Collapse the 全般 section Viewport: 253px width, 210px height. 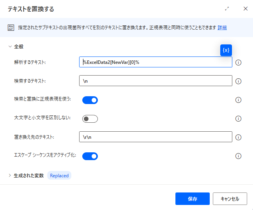click(10, 47)
